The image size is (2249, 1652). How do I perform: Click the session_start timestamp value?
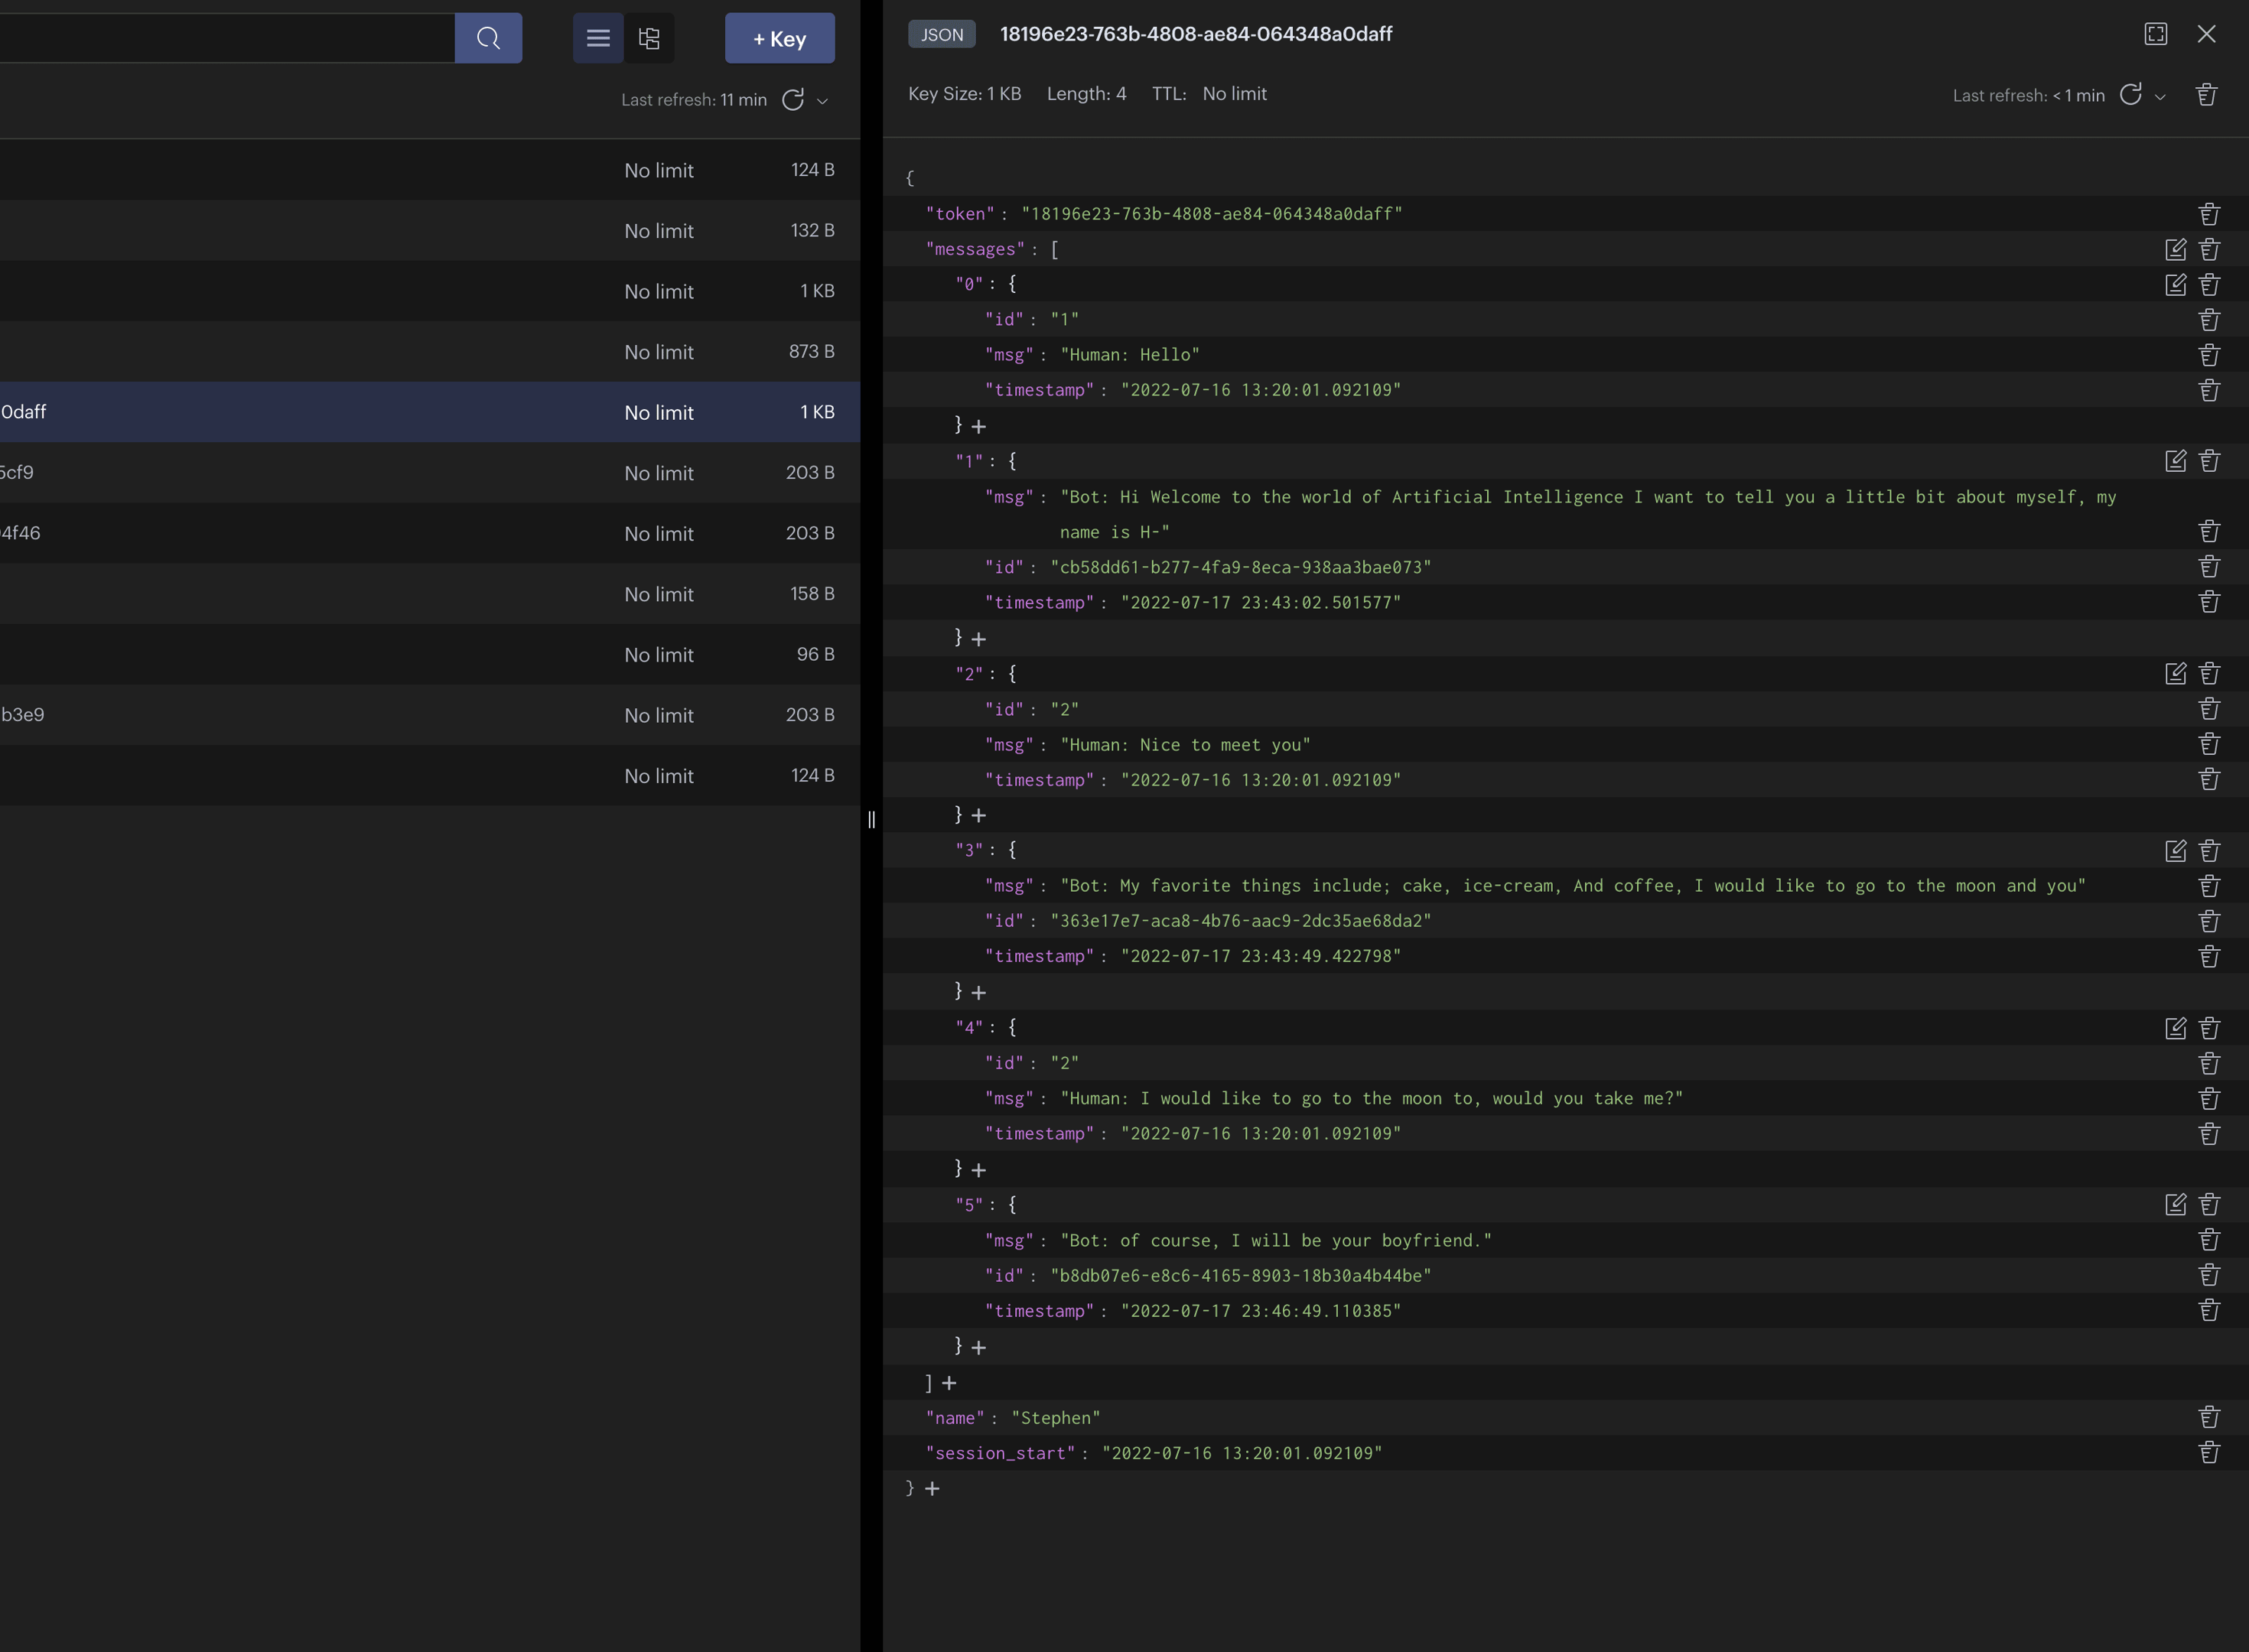[1242, 1453]
